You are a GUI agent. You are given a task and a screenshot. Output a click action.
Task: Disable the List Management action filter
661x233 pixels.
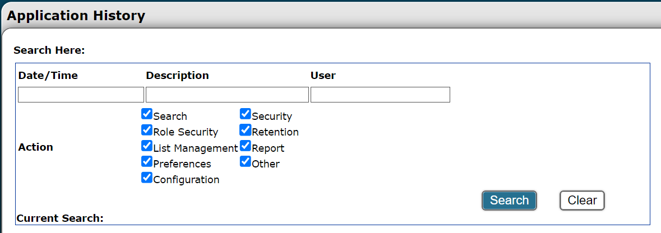[x=147, y=146]
